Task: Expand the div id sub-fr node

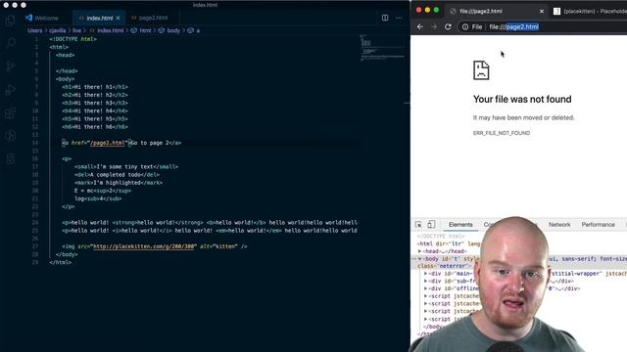Action: 425,282
